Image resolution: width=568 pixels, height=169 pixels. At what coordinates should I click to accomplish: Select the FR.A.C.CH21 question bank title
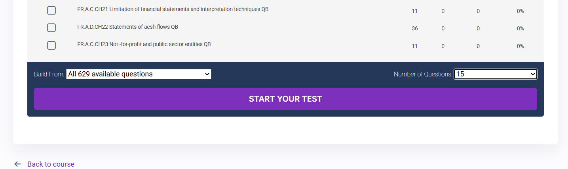point(173,9)
